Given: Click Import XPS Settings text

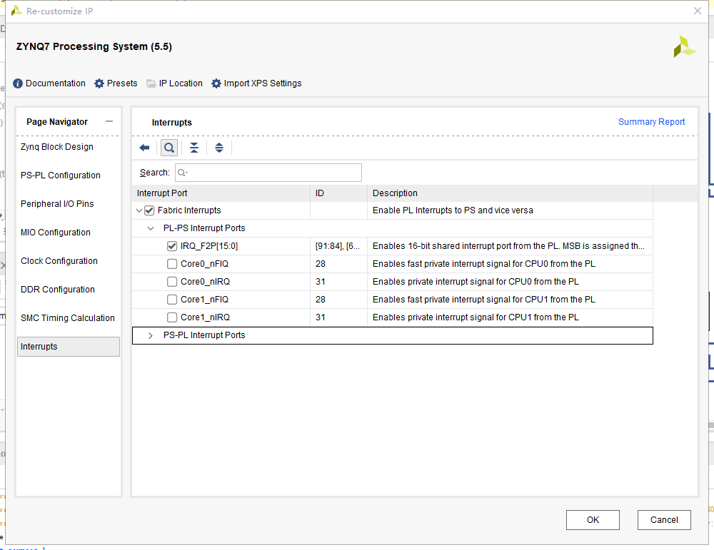Looking at the screenshot, I should (x=263, y=83).
